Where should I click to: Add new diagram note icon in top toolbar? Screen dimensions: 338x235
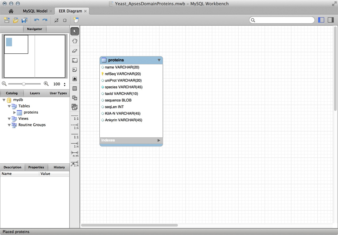pyautogui.click(x=76, y=20)
